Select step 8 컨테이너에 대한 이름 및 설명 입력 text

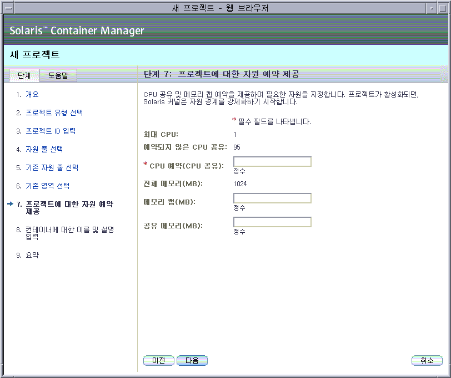coord(70,233)
